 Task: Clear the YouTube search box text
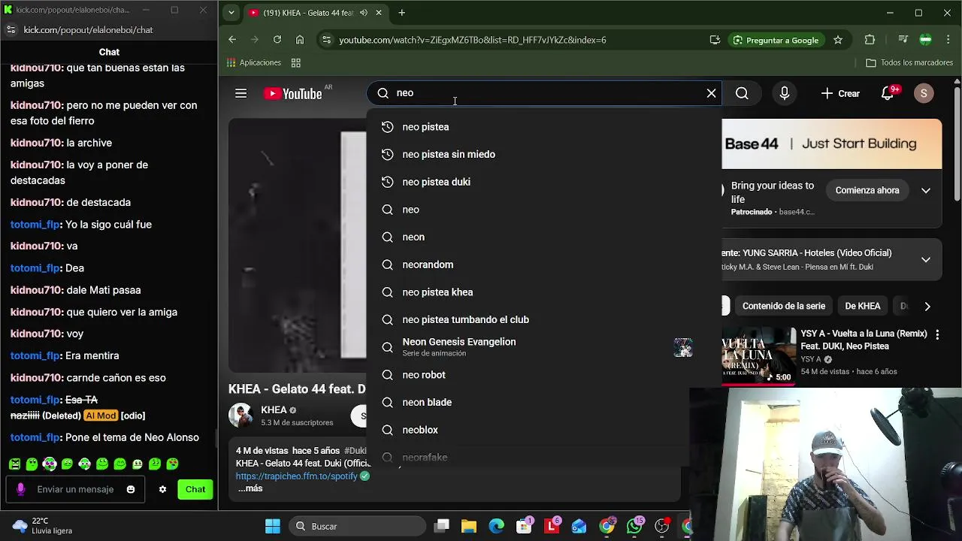tap(711, 93)
